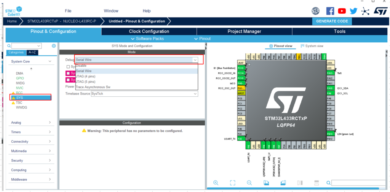Select green pin PC13 on chip
This screenshot has height=192, width=390.
click(x=241, y=68)
